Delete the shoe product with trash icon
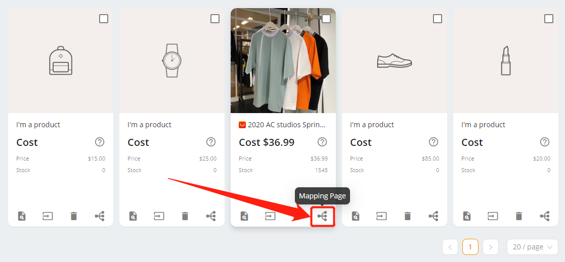This screenshot has height=262, width=565. pyautogui.click(x=408, y=216)
